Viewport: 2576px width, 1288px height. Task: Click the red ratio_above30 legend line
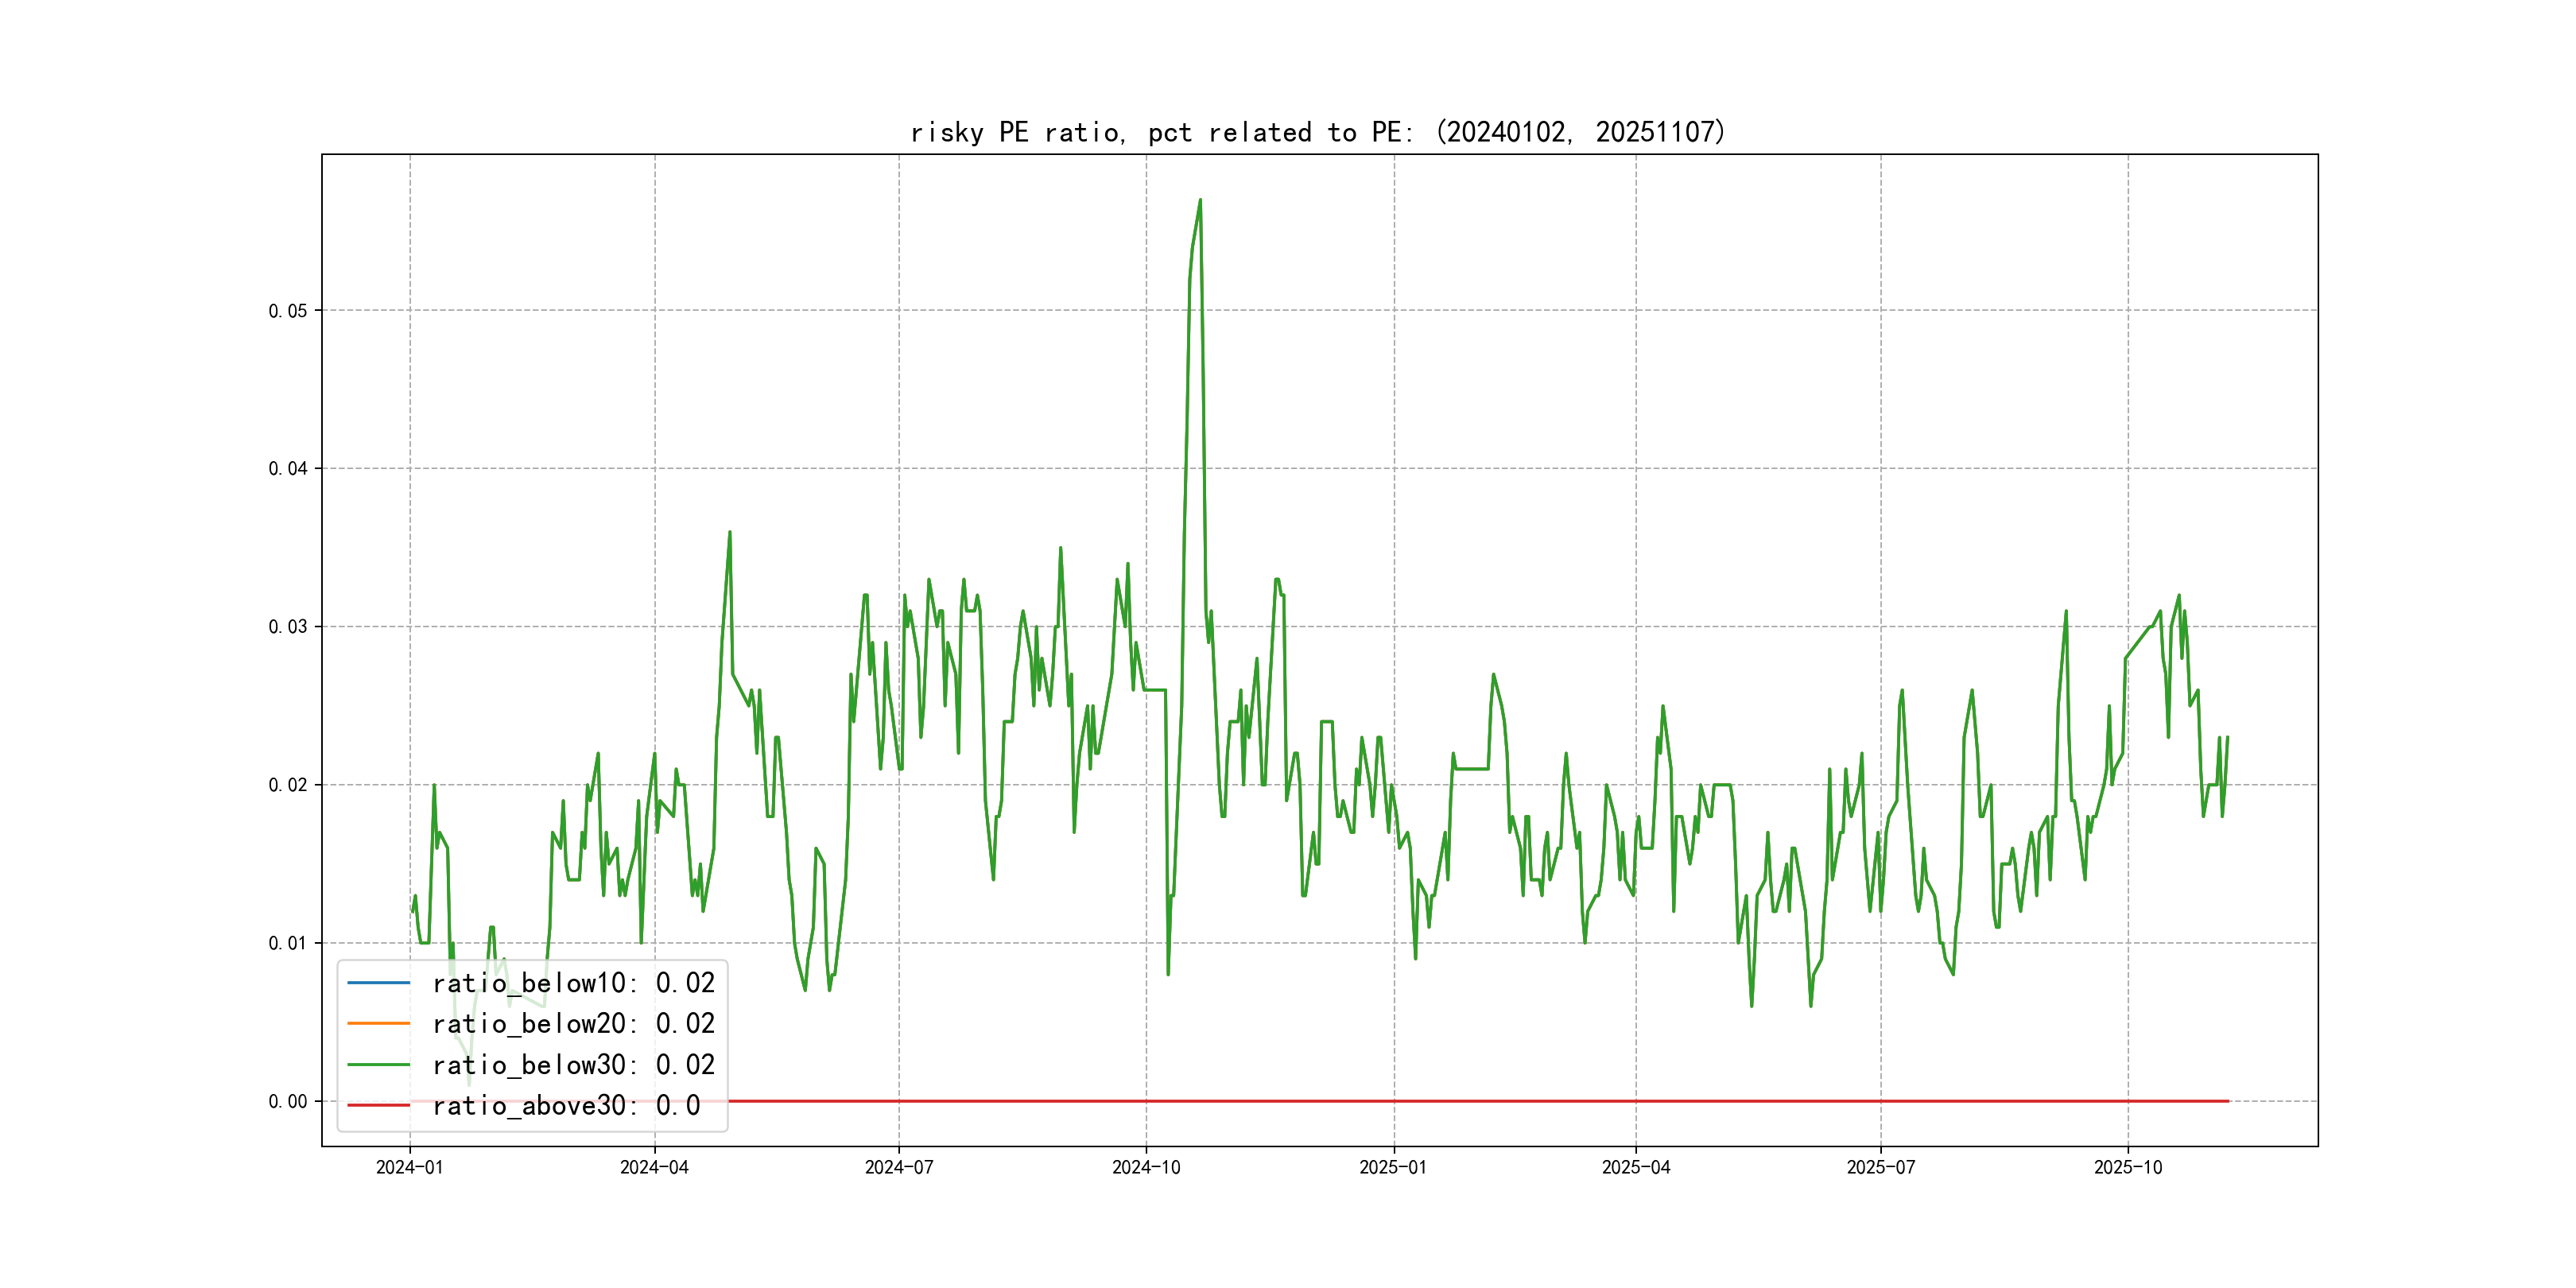[x=378, y=1106]
